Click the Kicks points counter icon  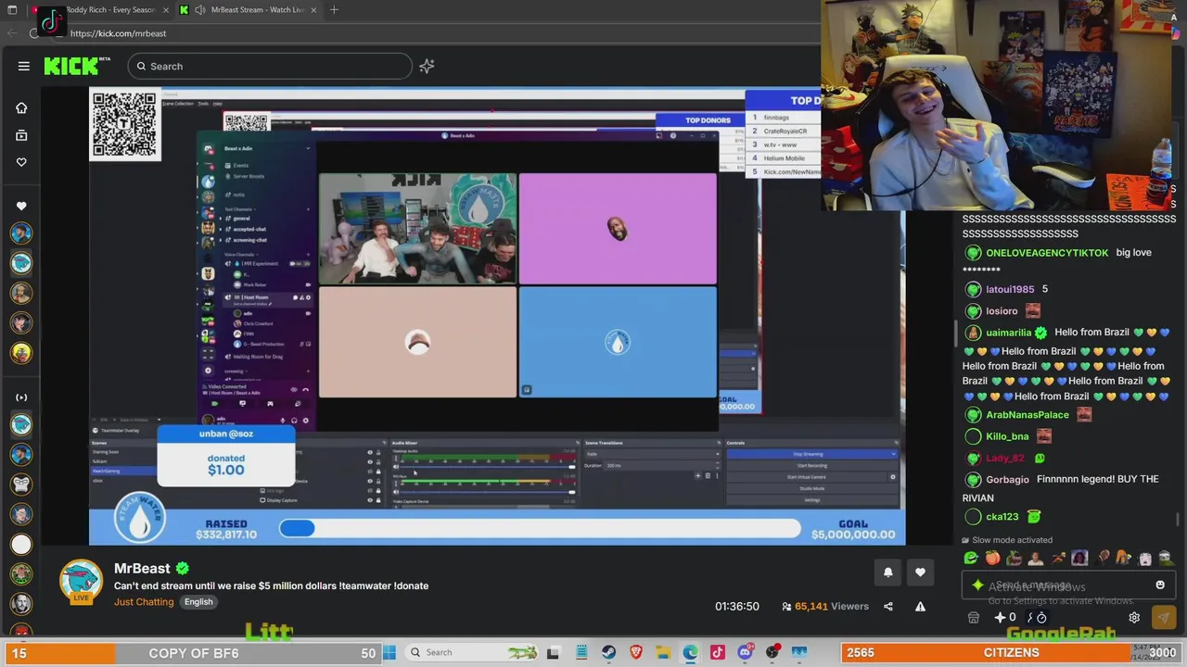[x=1005, y=618]
